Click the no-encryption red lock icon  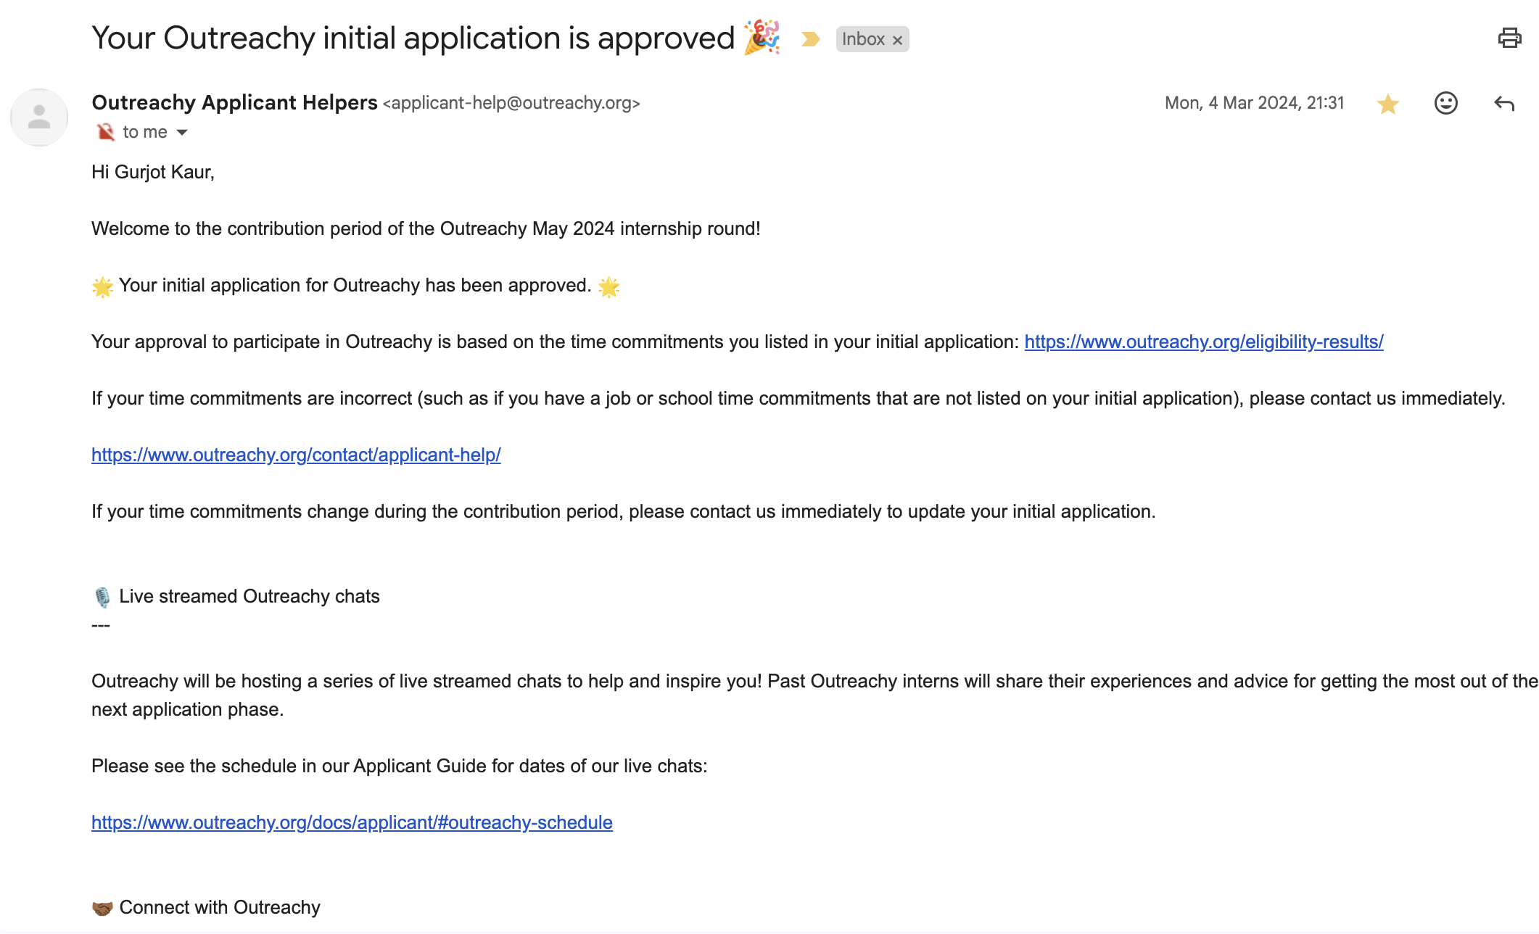click(x=106, y=132)
